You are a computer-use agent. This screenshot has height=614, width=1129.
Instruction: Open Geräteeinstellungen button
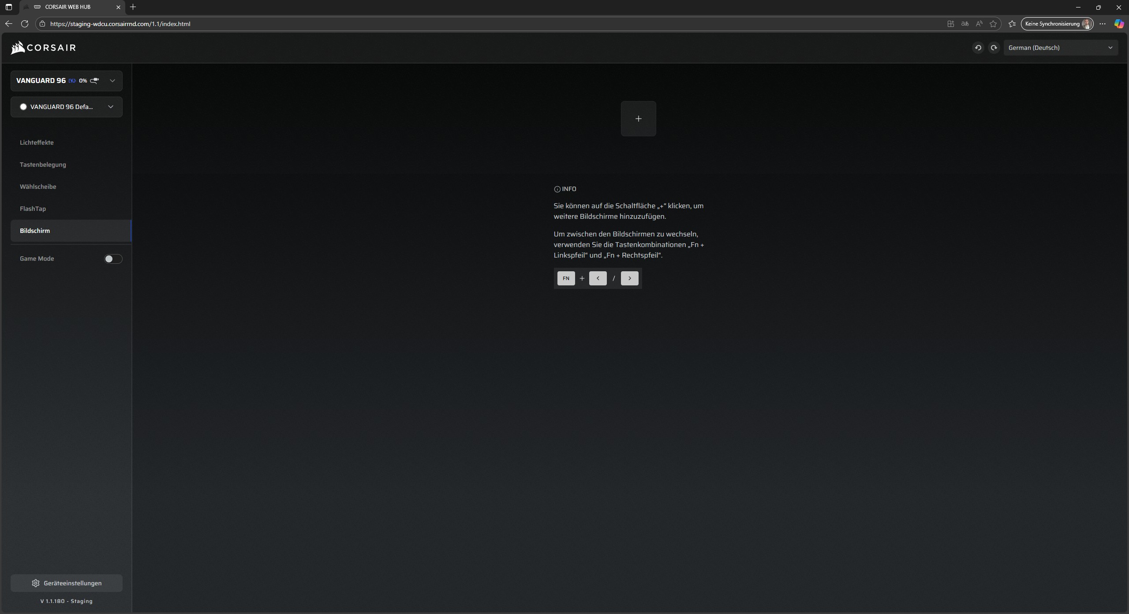pos(66,583)
